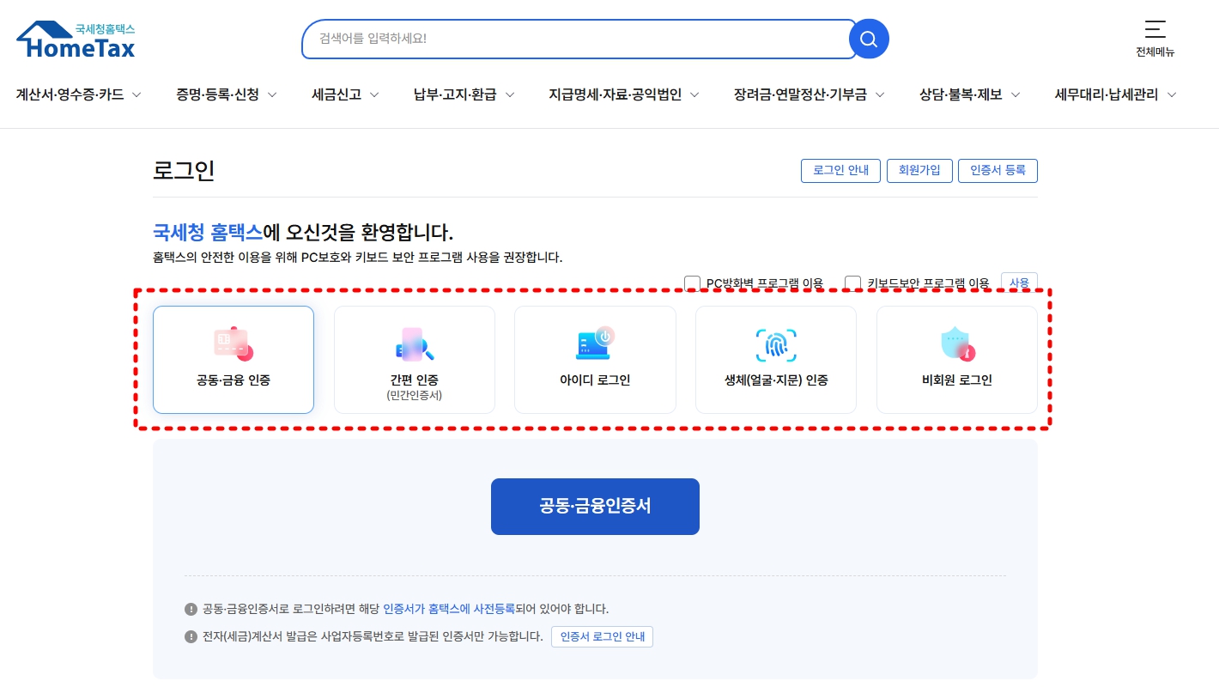1219x687 pixels.
Task: Expand the 상담·불복·제보 menu chevron
Action: click(1016, 94)
